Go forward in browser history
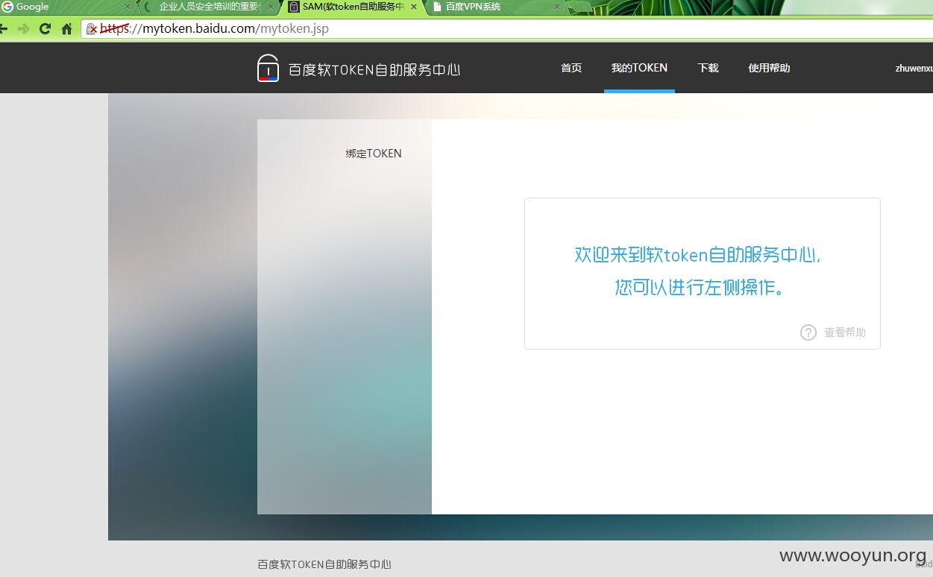The width and height of the screenshot is (933, 577). point(24,29)
